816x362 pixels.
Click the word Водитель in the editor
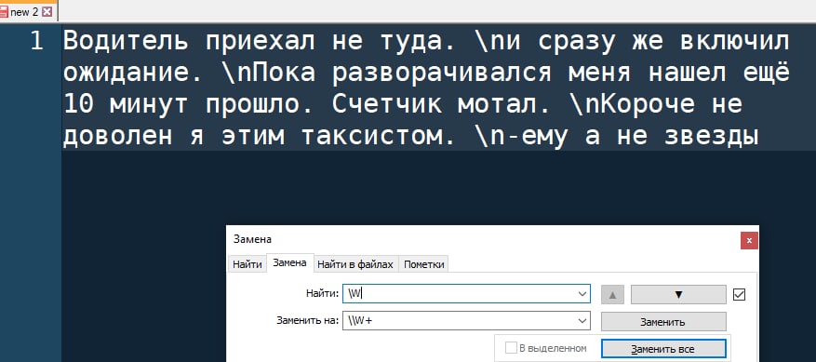pyautogui.click(x=126, y=41)
